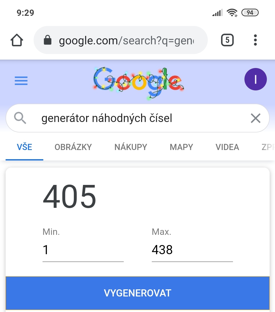
Task: Tap the Google holiday lights doodle logo
Action: tap(138, 82)
